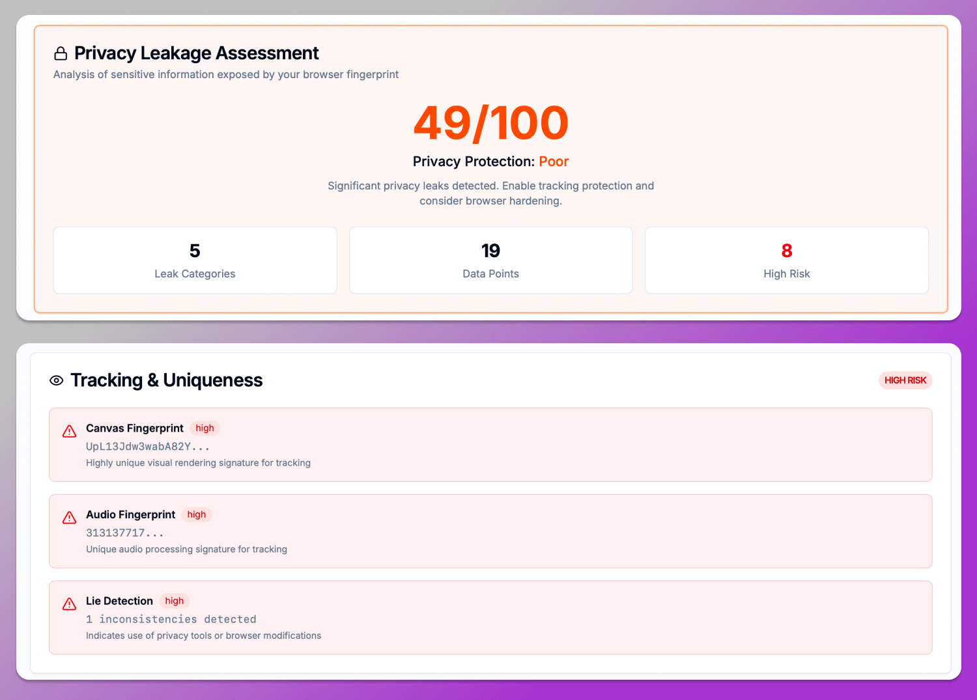Screen dimensions: 977x700
Task: Click the HIGH RISK badge
Action: coord(905,380)
